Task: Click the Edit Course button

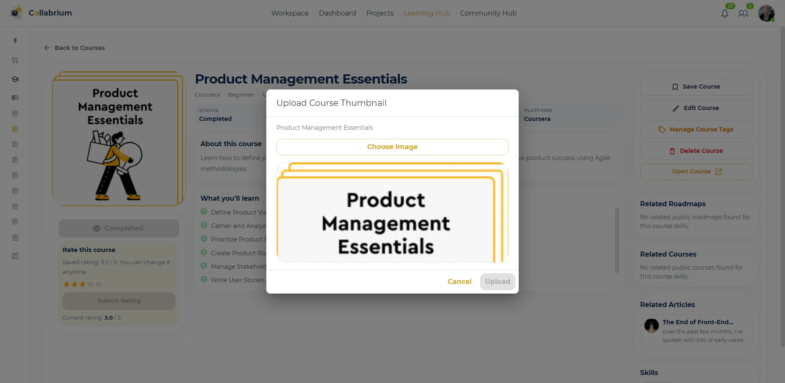Action: [x=696, y=108]
